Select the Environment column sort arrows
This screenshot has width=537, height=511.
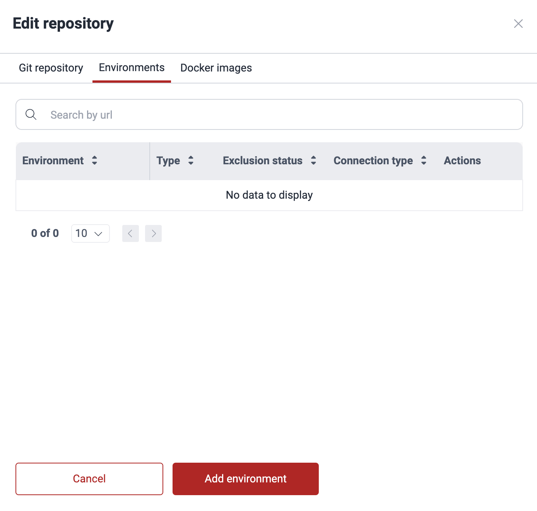pos(95,161)
